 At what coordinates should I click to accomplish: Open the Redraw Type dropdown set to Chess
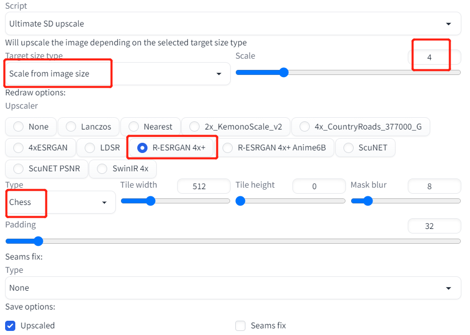(x=60, y=202)
